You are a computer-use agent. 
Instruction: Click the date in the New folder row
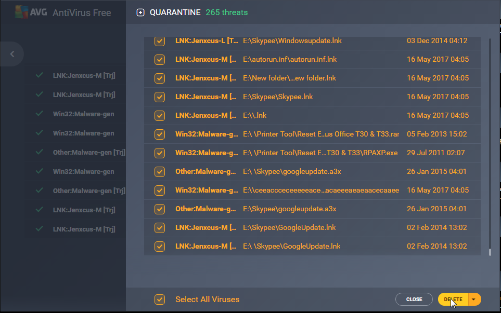coord(438,78)
